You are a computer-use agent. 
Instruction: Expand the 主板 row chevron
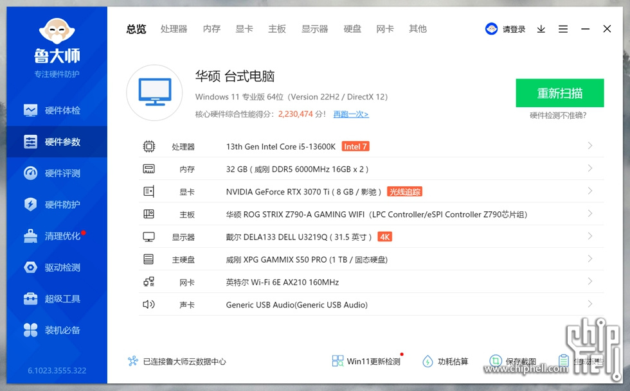click(x=590, y=213)
